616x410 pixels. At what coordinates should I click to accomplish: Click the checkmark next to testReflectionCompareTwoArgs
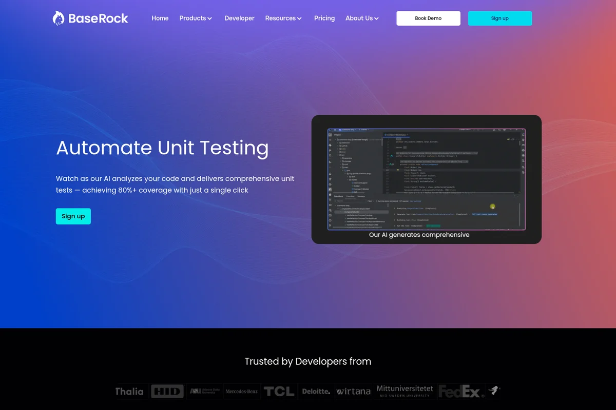[345, 215]
